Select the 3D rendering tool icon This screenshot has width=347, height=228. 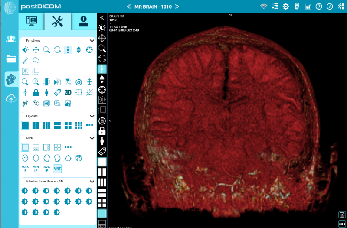click(x=68, y=92)
